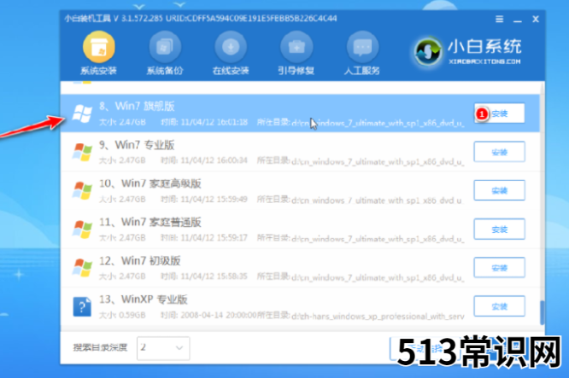Viewport: 569px width, 378px height.
Task: Click the title bar version text V 3.1.572.285
Action: pos(138,19)
